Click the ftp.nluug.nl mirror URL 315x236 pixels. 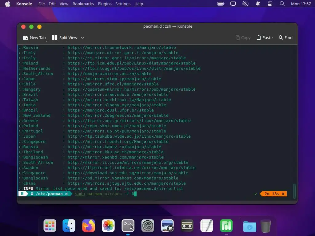tap(134, 69)
